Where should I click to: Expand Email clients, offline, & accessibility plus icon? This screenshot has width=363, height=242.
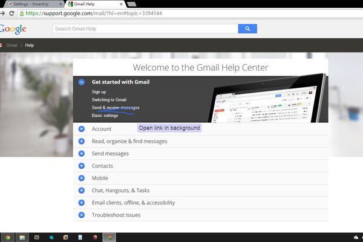pyautogui.click(x=82, y=203)
